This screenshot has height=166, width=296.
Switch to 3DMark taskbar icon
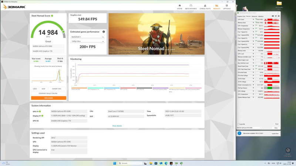pyautogui.click(x=171, y=163)
